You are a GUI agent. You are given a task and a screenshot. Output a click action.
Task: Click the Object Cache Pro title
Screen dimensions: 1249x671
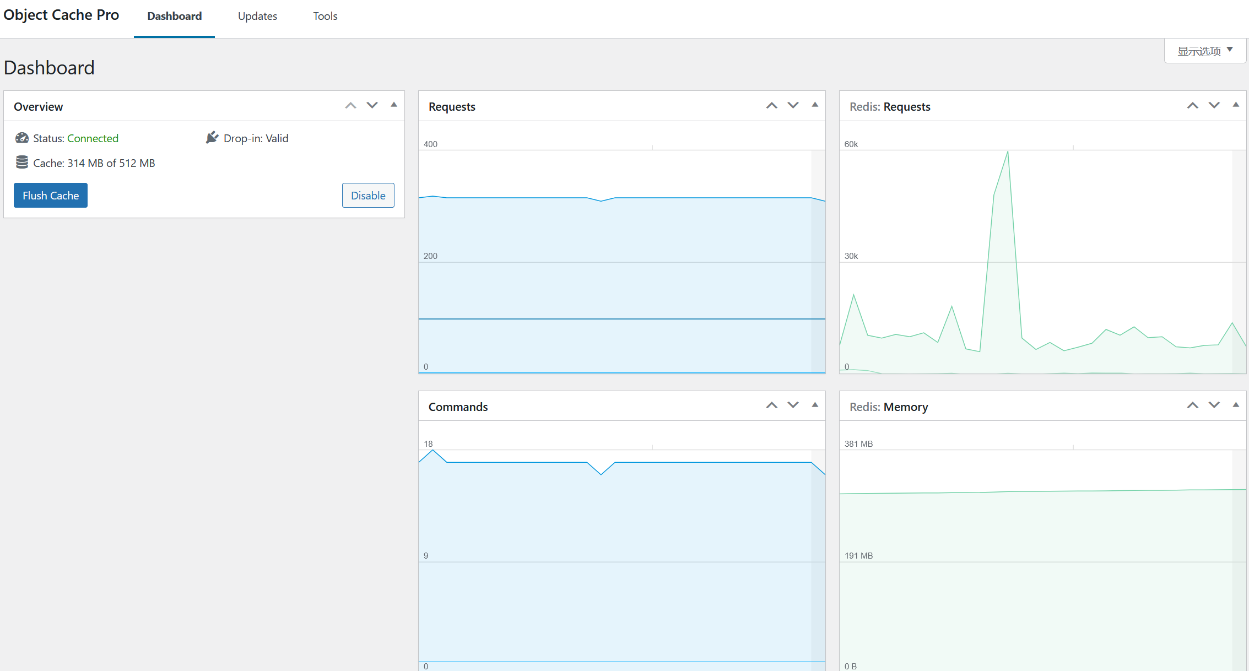[x=61, y=15]
